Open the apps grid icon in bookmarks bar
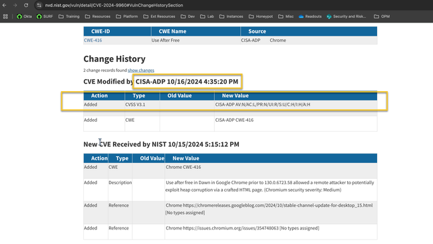This screenshot has width=433, height=244. click(5, 17)
